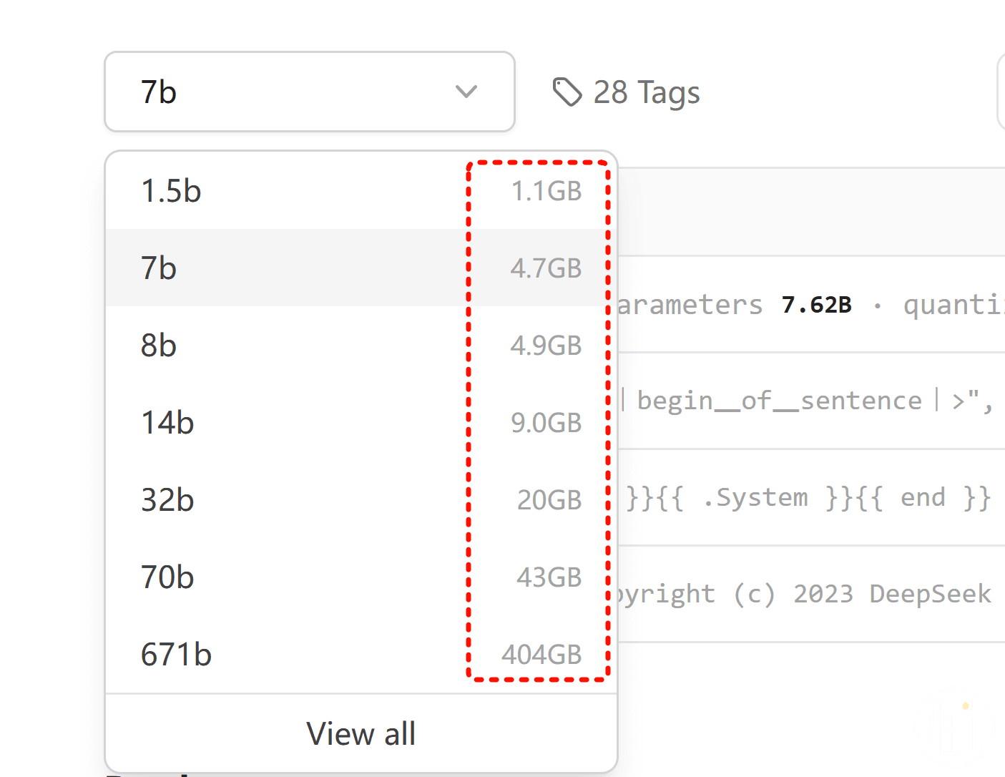1005x777 pixels.
Task: Click the 4.7GB size label
Action: 546,268
